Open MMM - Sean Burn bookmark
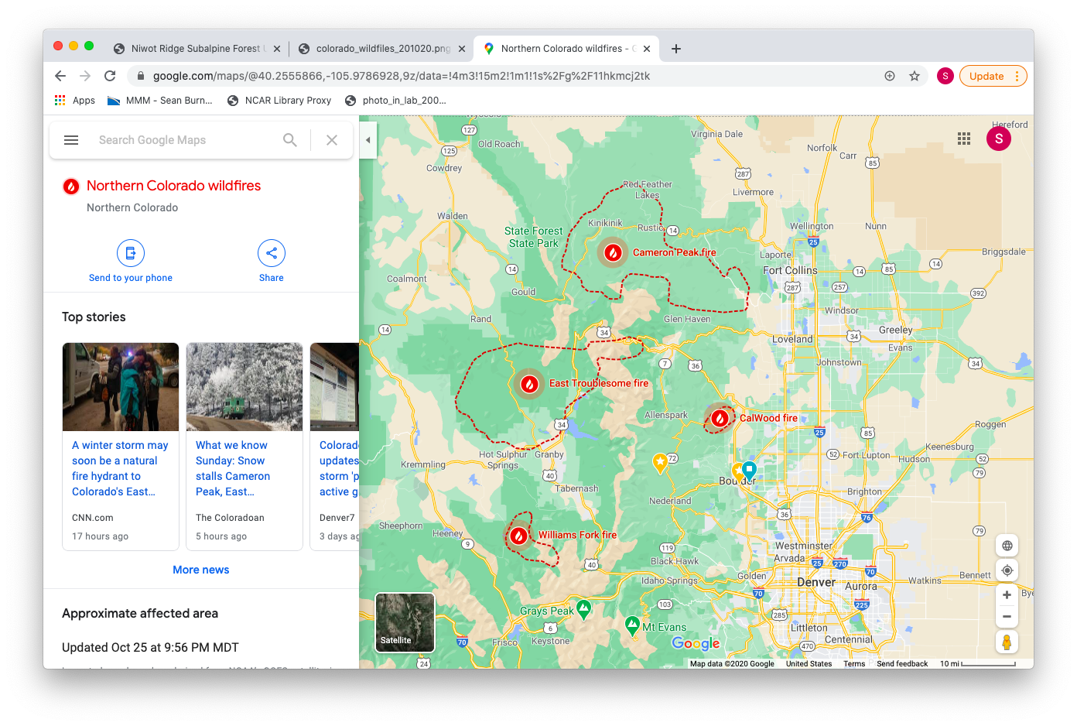The width and height of the screenshot is (1077, 726). coord(159,101)
